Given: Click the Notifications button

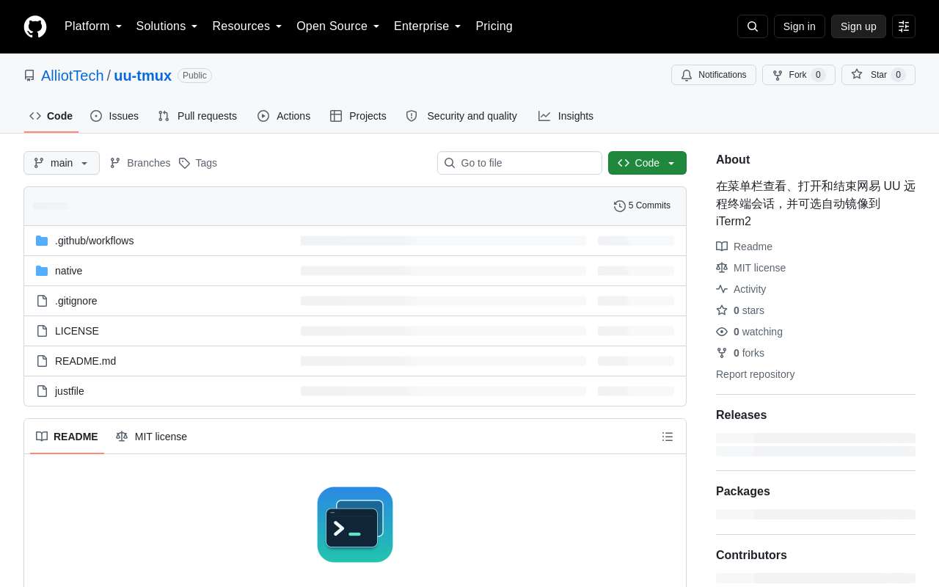Looking at the screenshot, I should 714,75.
